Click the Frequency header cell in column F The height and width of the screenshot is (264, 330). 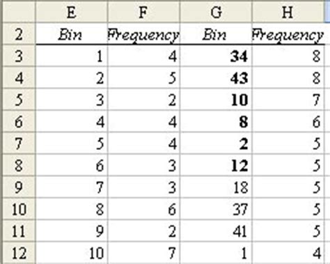[143, 34]
